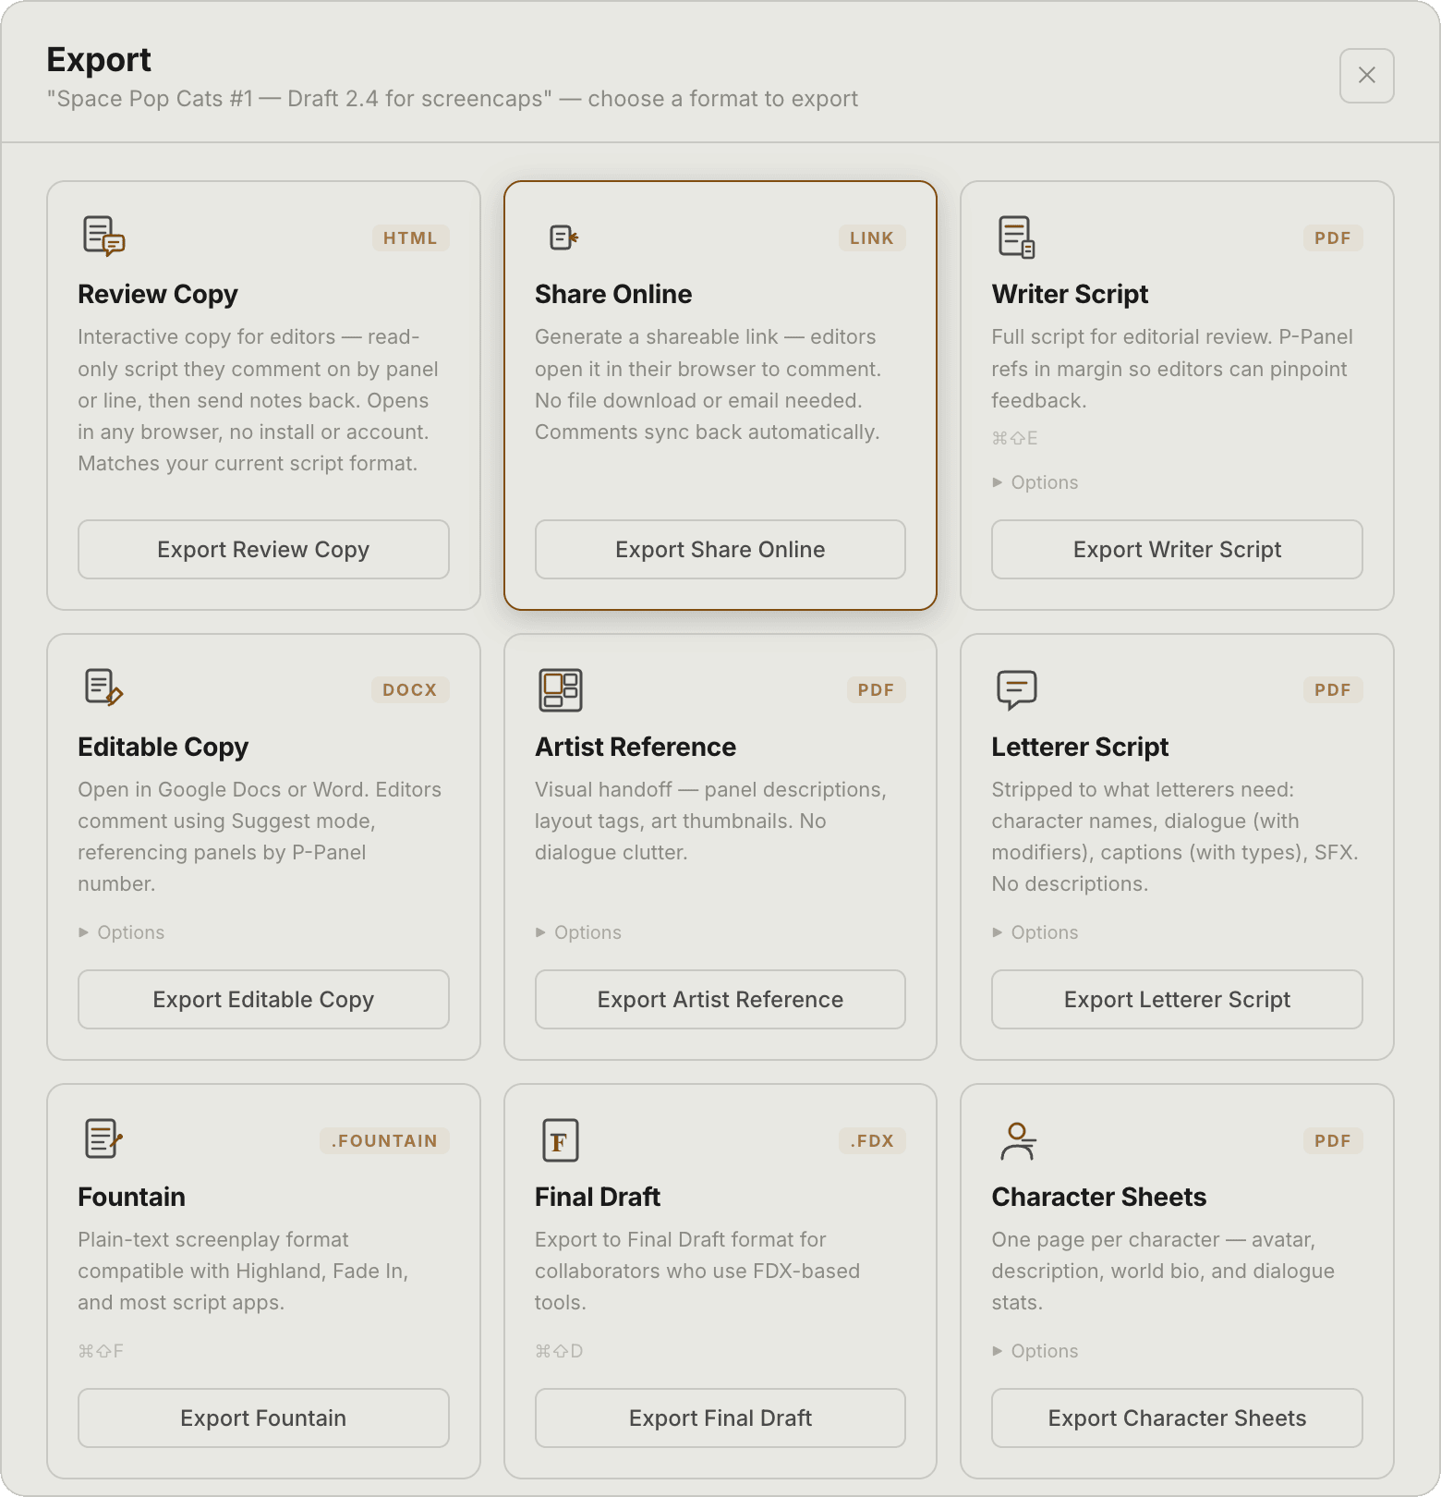Click the Export Writer Script button

pos(1177,550)
